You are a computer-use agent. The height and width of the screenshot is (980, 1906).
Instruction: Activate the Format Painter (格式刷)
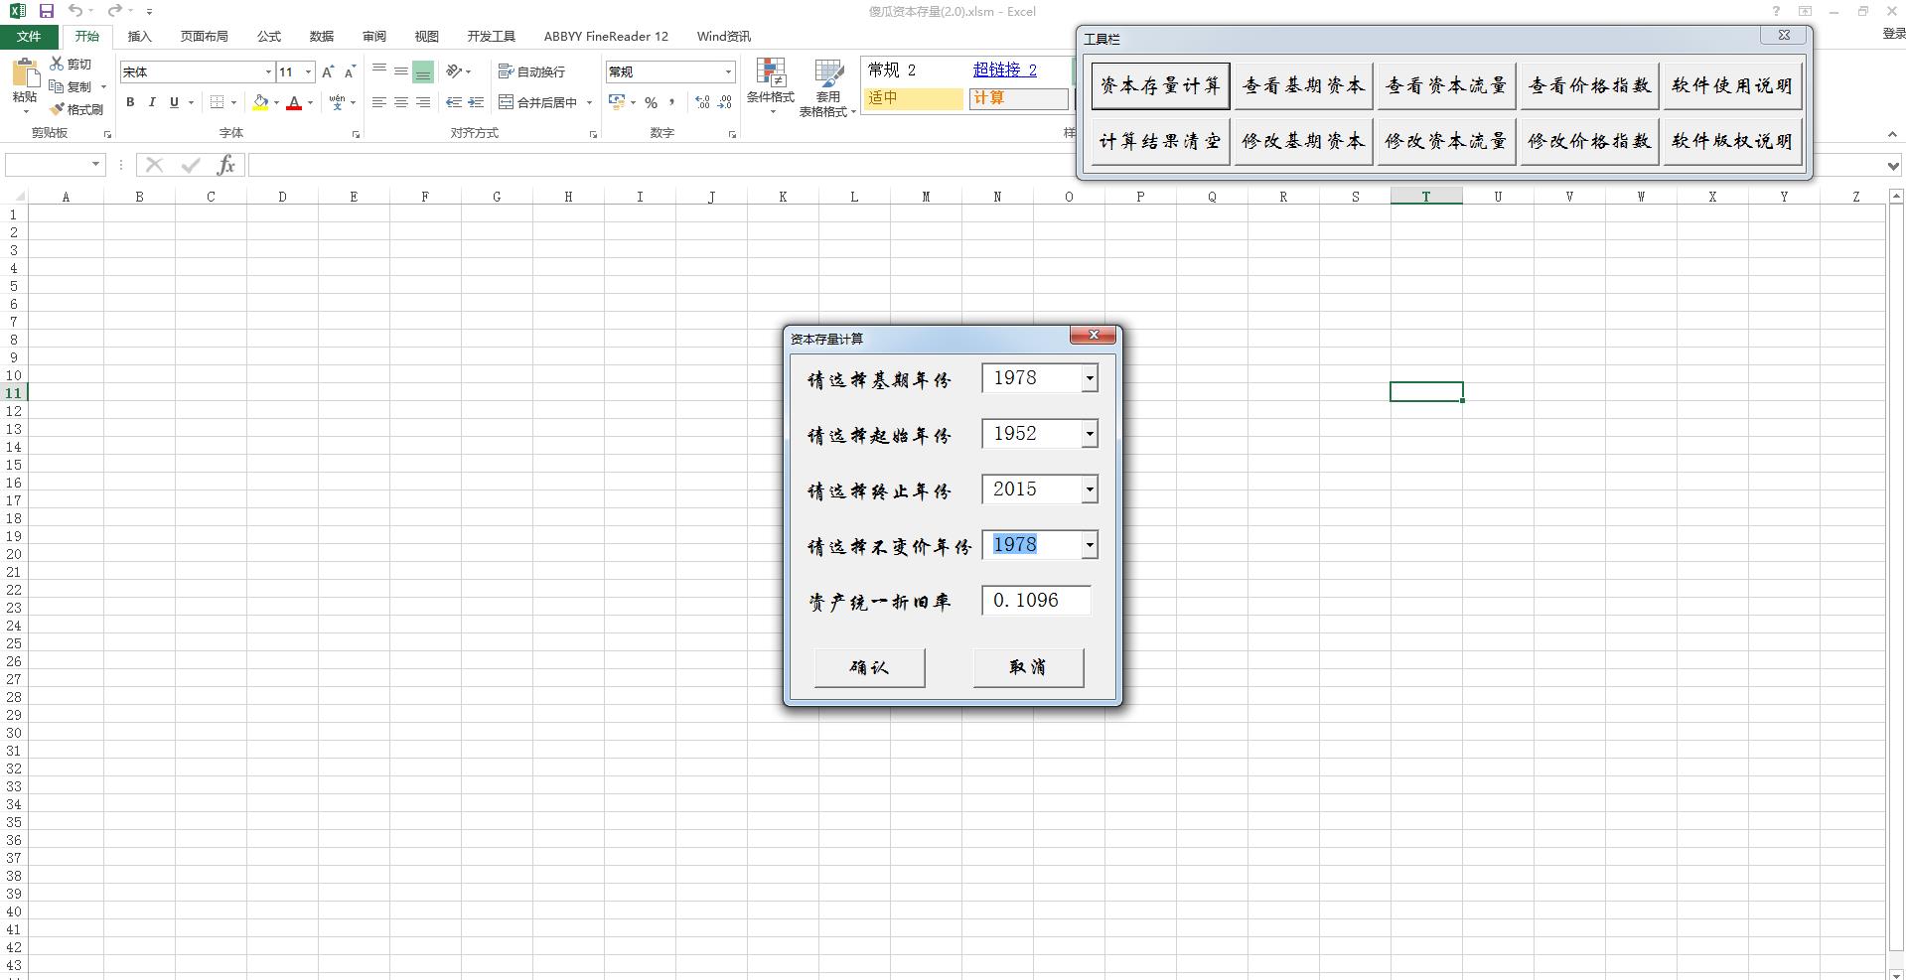pyautogui.click(x=76, y=110)
